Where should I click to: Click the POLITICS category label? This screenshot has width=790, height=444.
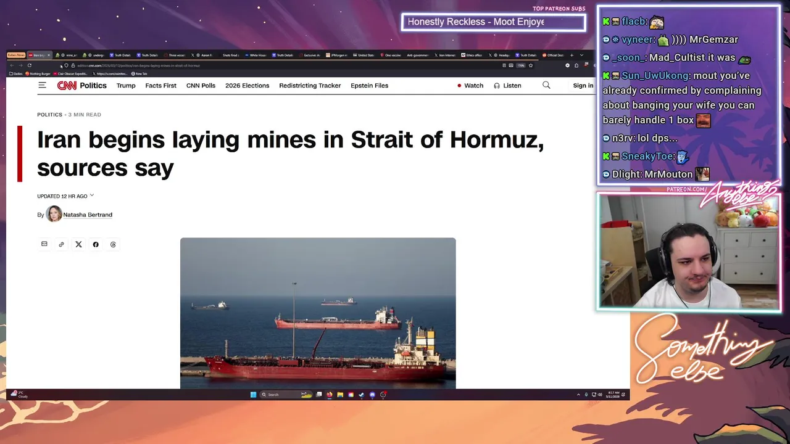(x=49, y=115)
